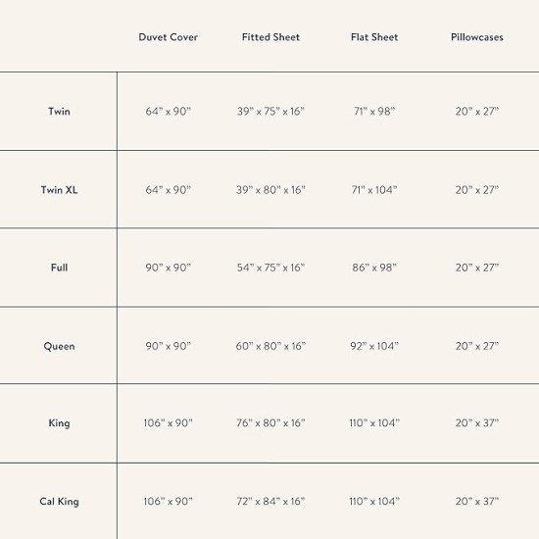Viewport: 539px width, 539px height.
Task: Click Twin flat sheet size 71" x 98"
Action: click(374, 112)
